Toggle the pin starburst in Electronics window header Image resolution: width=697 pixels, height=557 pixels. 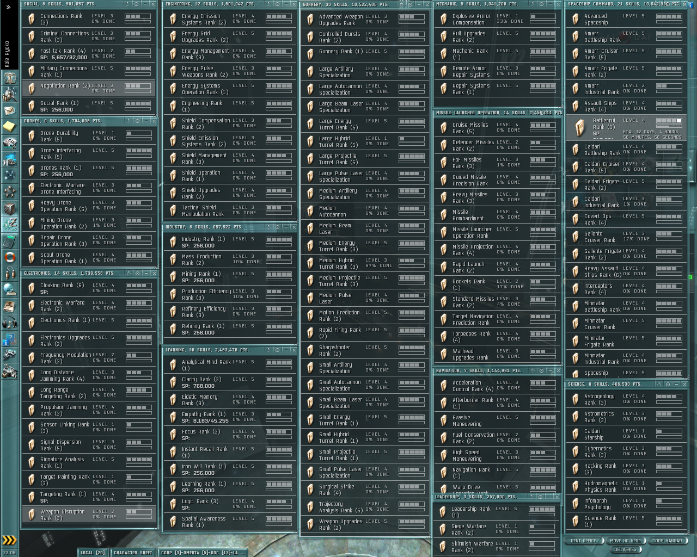(x=128, y=273)
